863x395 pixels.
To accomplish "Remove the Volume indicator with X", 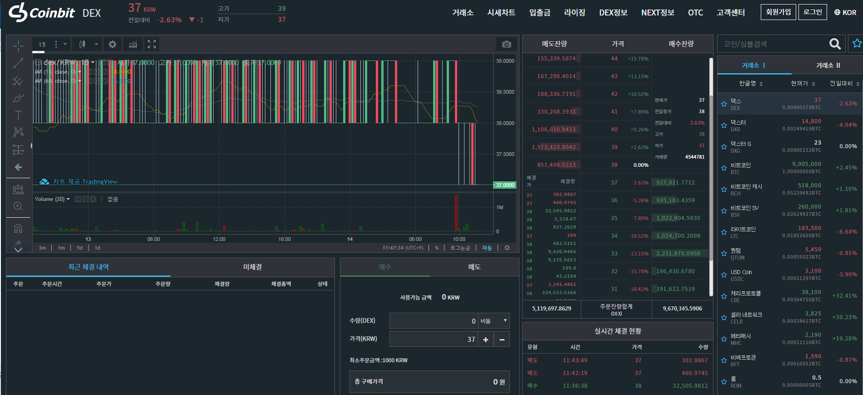I will tap(93, 199).
